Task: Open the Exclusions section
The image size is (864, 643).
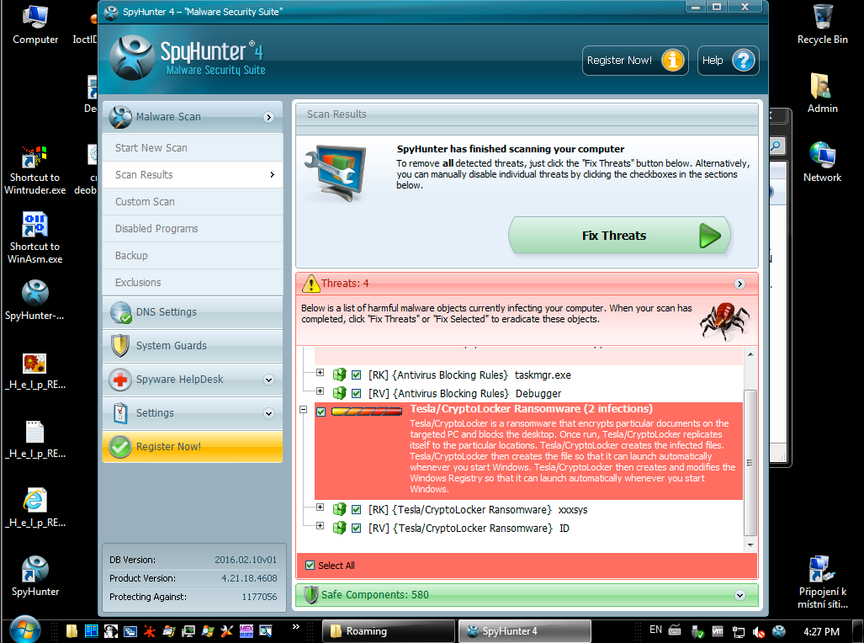Action: pyautogui.click(x=193, y=282)
